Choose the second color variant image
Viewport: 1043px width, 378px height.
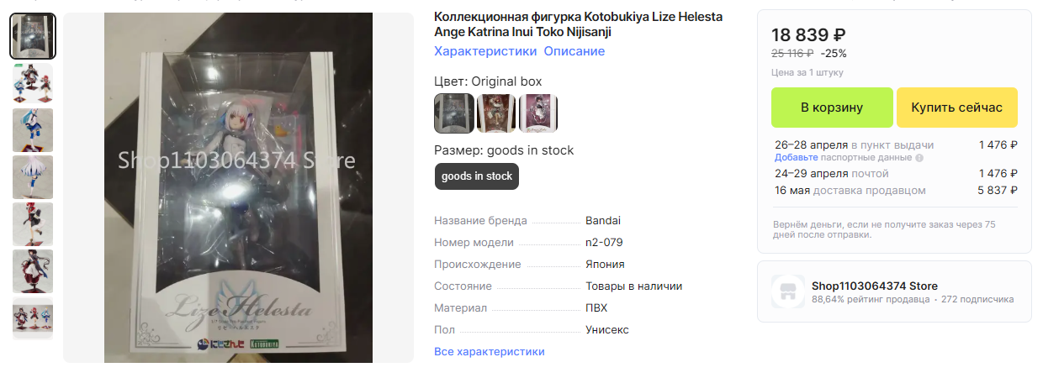coord(496,113)
